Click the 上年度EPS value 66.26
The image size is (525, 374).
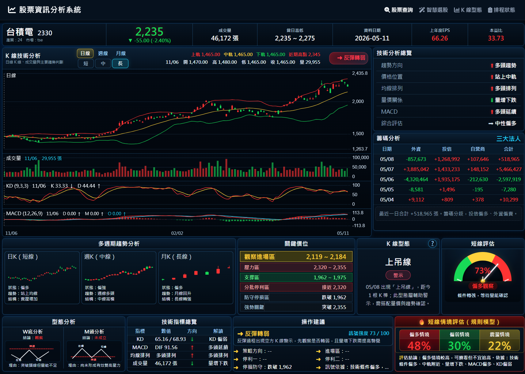440,38
